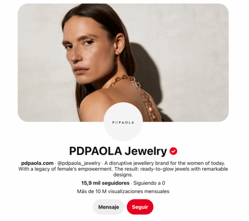Open the model cover photo
249x221 pixels.
tap(123, 62)
